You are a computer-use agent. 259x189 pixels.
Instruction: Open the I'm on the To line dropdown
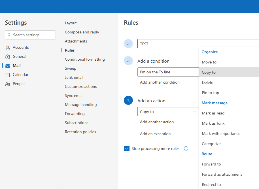point(168,72)
